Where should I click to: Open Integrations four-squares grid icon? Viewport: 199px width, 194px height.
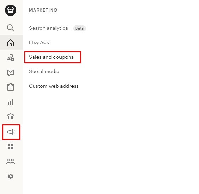11,147
